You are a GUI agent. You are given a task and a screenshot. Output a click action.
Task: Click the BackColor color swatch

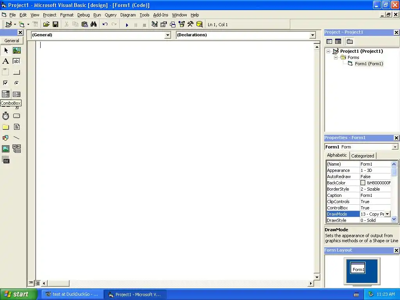[x=363, y=183]
